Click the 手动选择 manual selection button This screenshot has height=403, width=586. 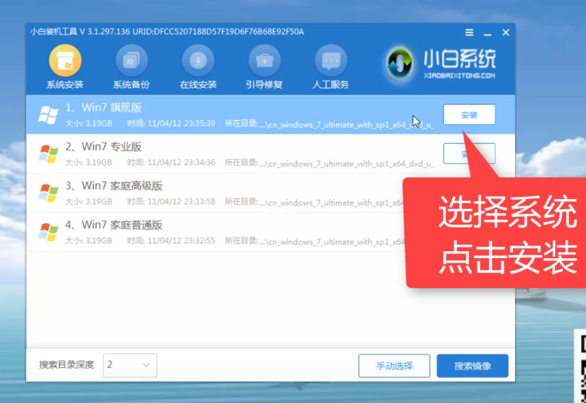tap(394, 366)
